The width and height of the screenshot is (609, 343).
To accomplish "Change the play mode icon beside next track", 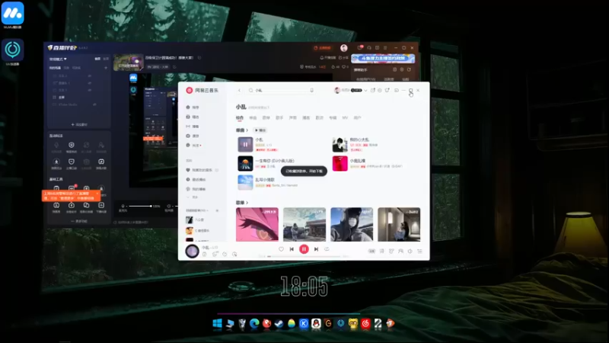I will pyautogui.click(x=327, y=249).
